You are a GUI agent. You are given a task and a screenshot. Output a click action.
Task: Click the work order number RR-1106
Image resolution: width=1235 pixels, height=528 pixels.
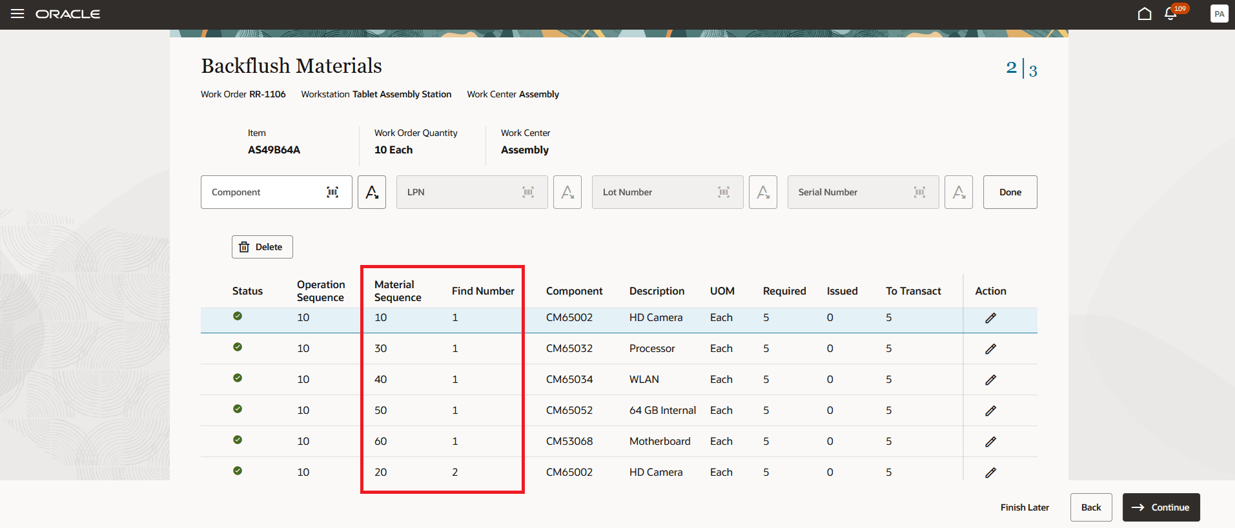267,94
